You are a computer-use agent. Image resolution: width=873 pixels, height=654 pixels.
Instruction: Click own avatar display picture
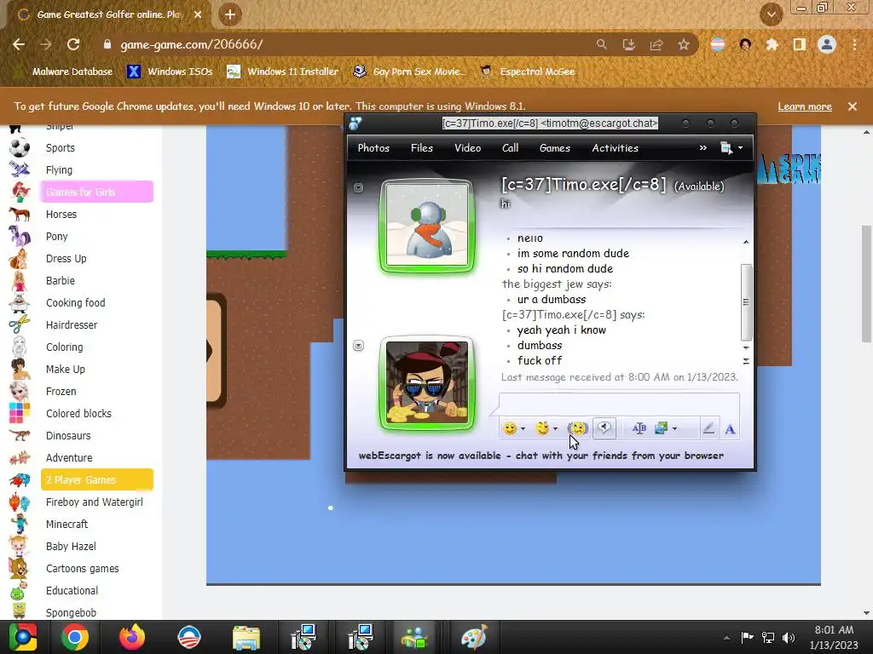[x=427, y=383]
